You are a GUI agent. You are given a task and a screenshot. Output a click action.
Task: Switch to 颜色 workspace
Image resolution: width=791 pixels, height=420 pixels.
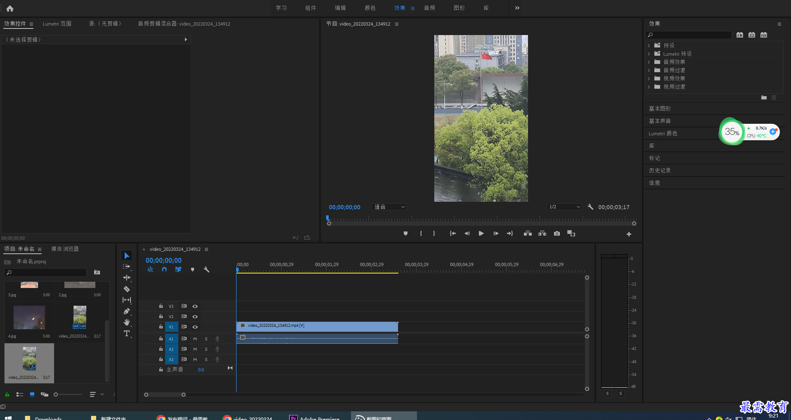(370, 8)
